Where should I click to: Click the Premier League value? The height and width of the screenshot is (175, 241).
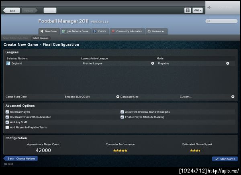93,63
